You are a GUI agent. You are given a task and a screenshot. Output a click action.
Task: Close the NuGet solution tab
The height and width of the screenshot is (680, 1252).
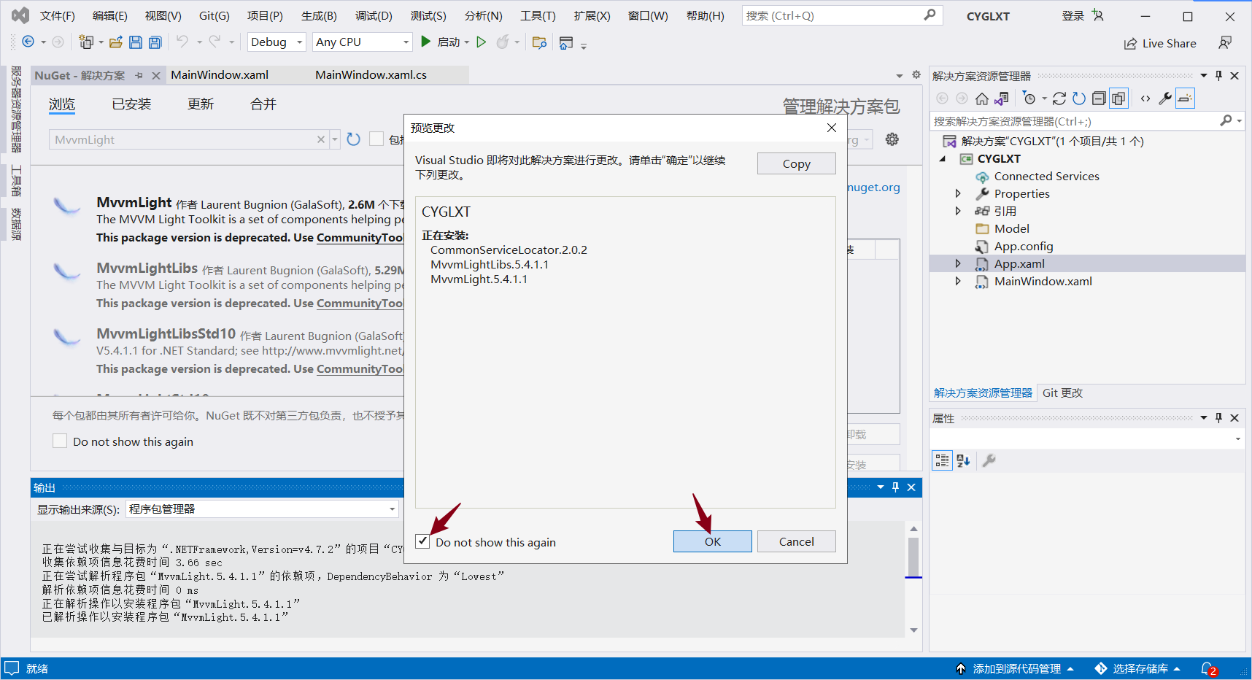[x=155, y=75]
